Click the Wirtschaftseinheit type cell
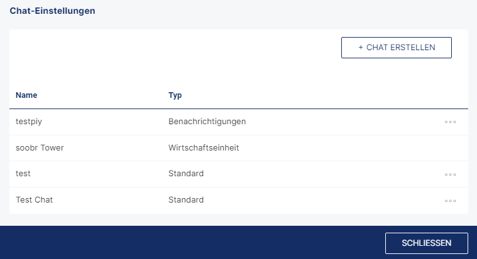The height and width of the screenshot is (259, 477). click(204, 147)
